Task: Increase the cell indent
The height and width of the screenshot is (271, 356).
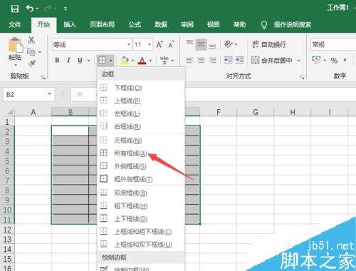Action: coord(240,61)
